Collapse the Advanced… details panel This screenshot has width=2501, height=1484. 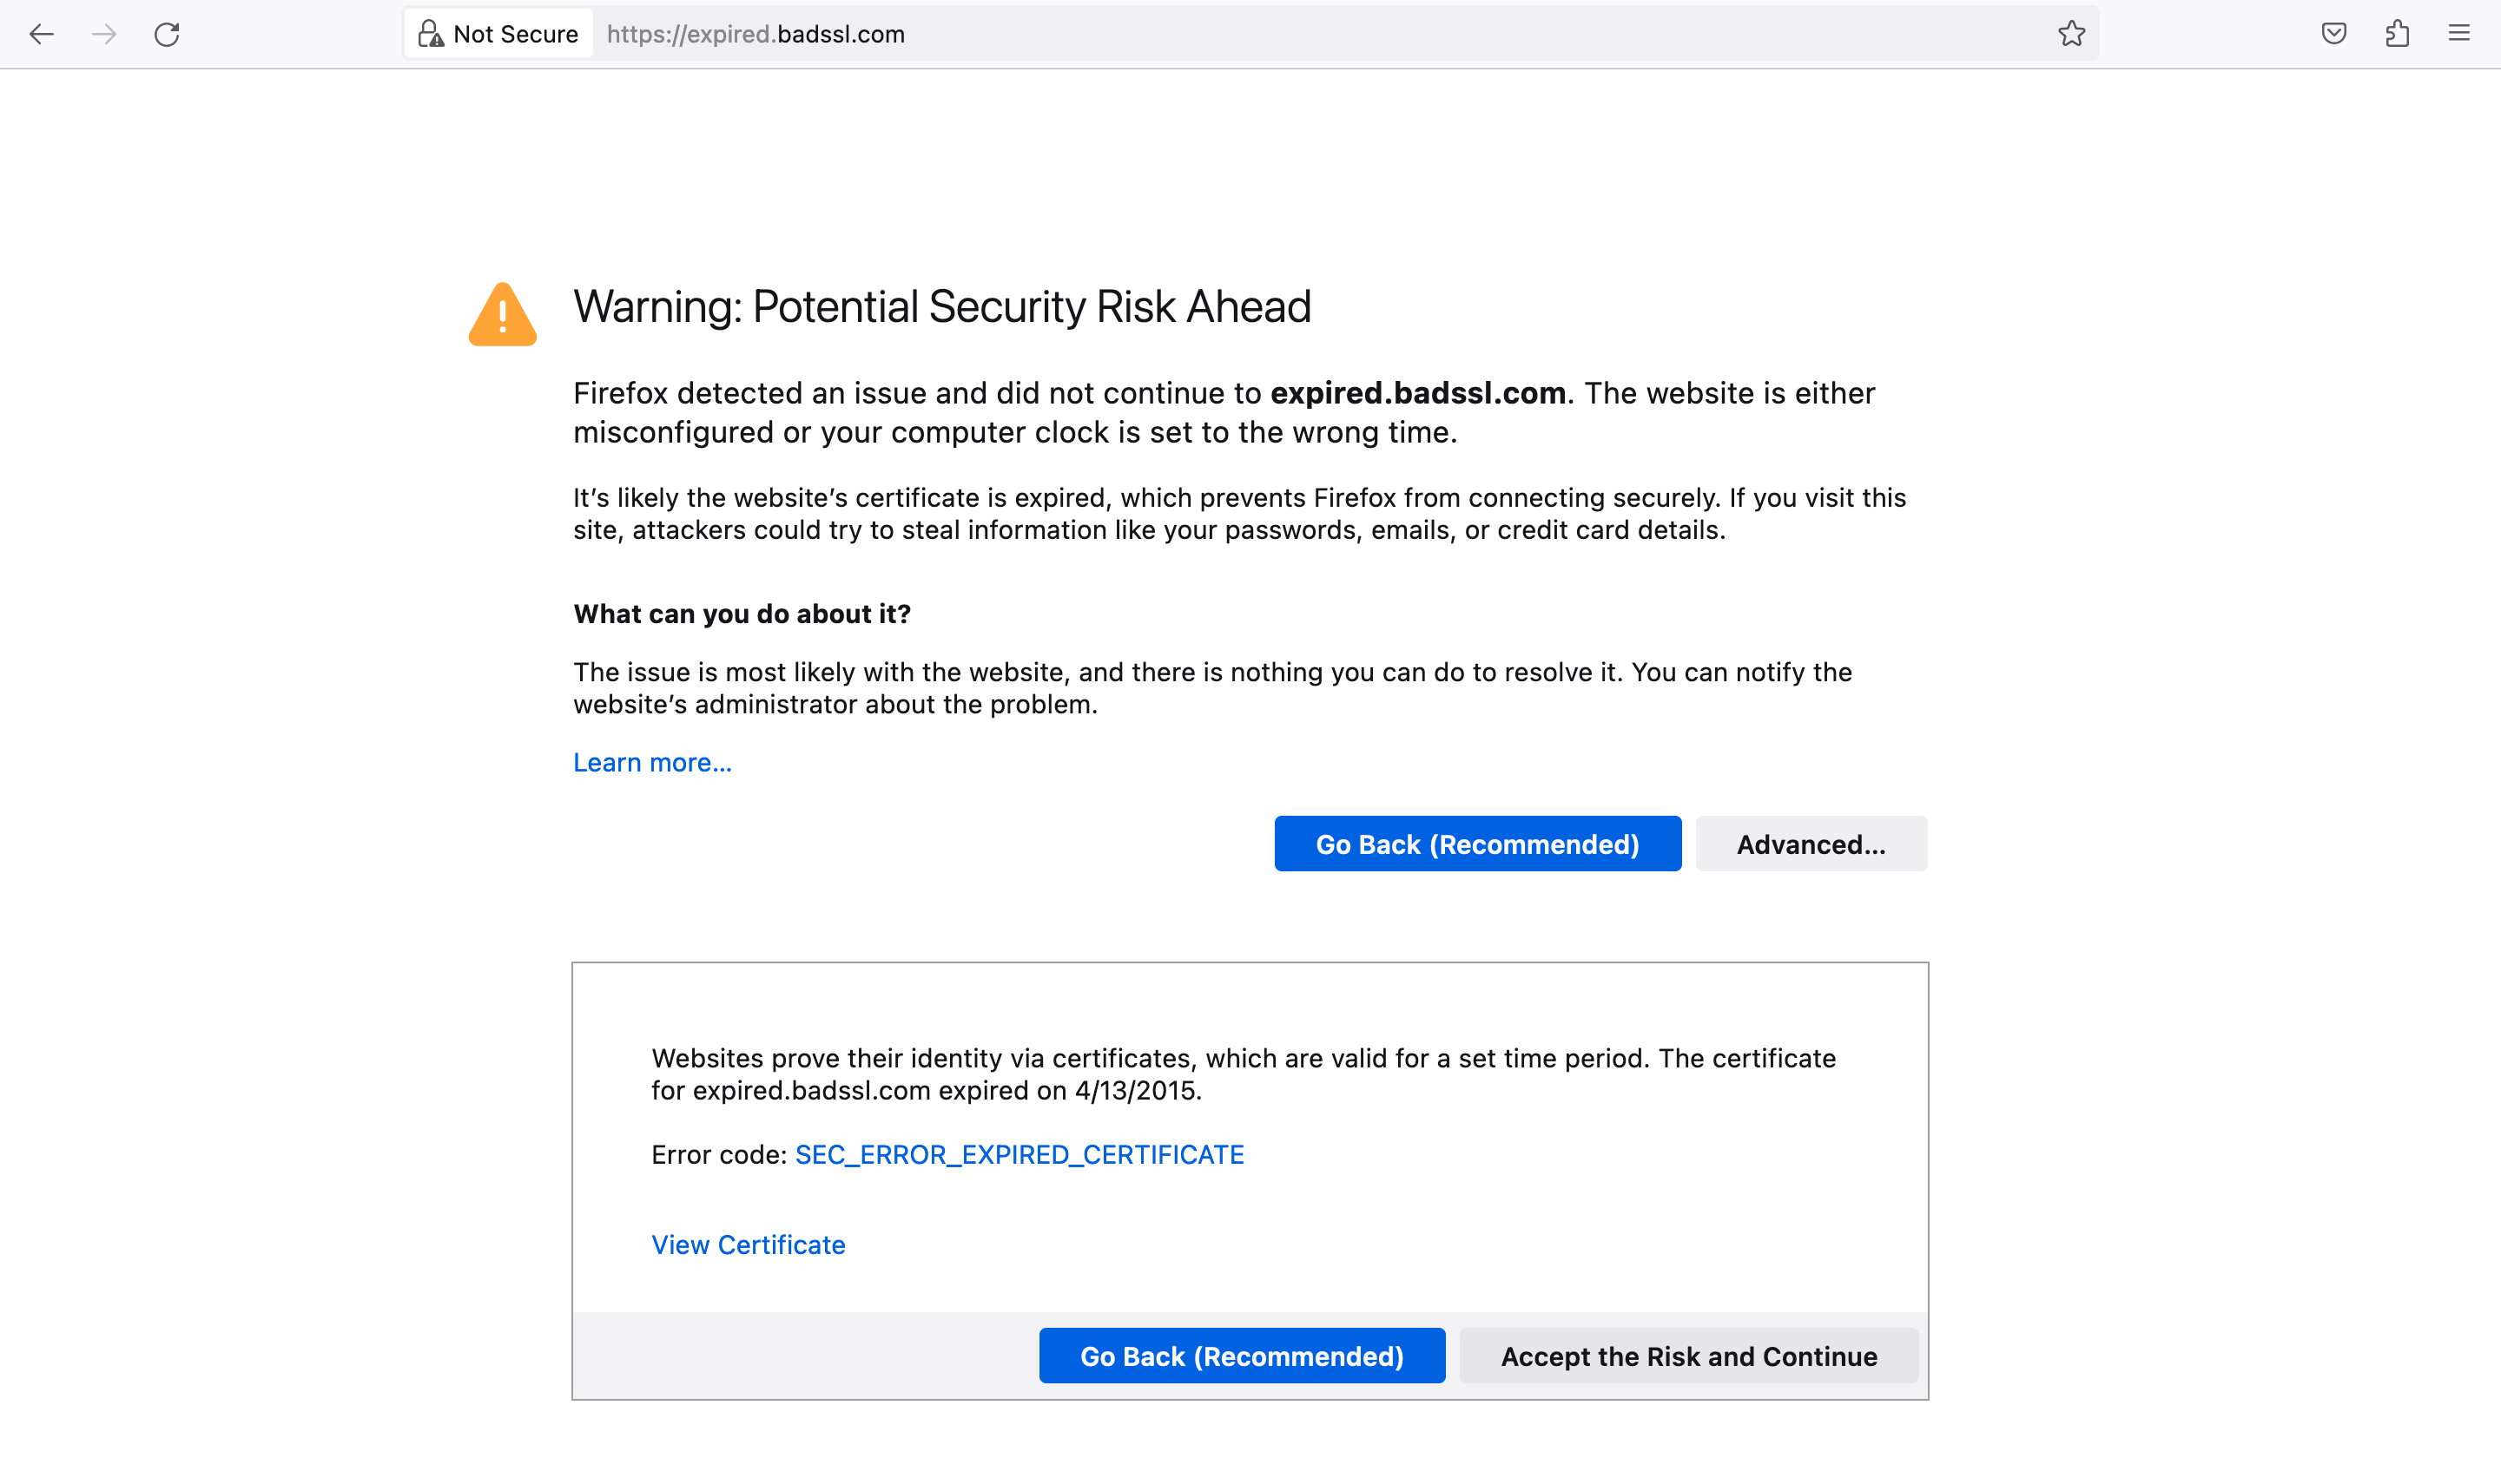[1810, 844]
